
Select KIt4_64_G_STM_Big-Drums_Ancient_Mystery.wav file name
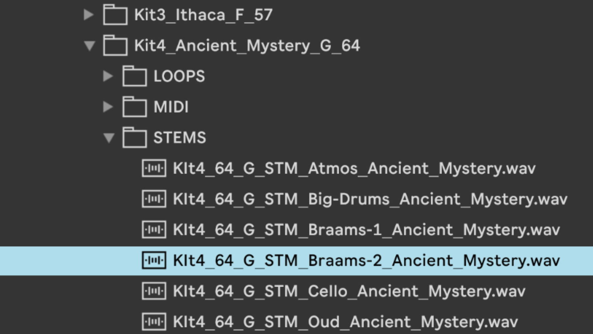370,199
